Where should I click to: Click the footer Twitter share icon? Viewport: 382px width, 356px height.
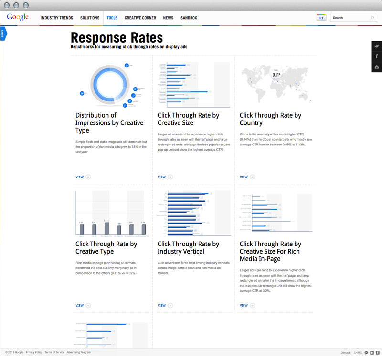(x=372, y=353)
